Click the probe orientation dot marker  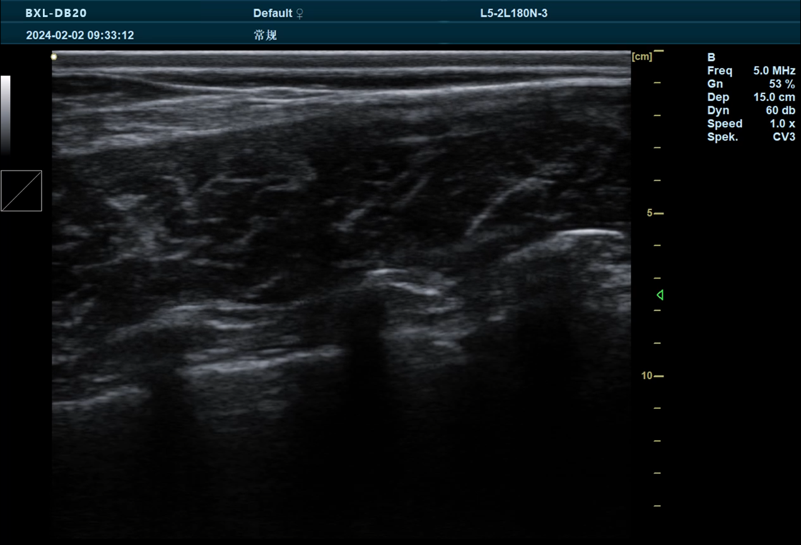click(x=54, y=57)
